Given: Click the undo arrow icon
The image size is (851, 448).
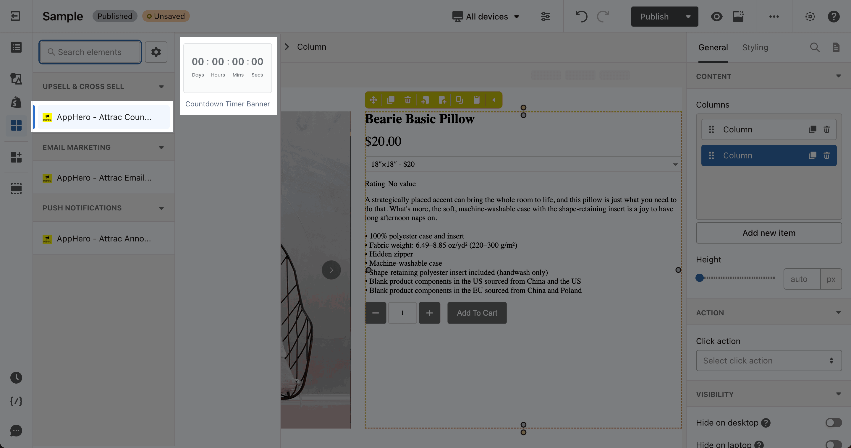Looking at the screenshot, I should [581, 16].
